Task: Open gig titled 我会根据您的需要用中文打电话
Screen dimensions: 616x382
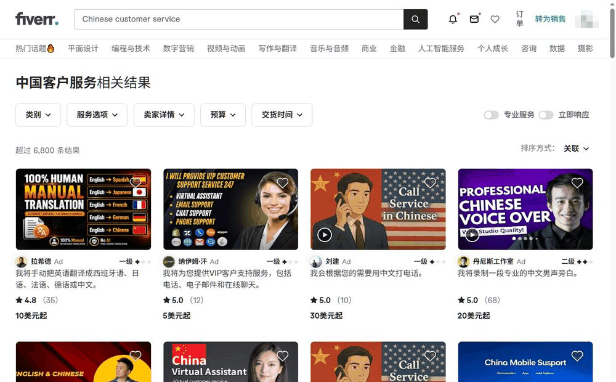Action: [367, 273]
